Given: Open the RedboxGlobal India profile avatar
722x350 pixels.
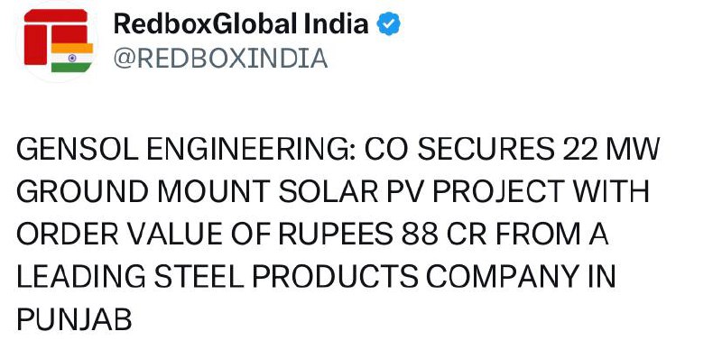Looking at the screenshot, I should [57, 41].
